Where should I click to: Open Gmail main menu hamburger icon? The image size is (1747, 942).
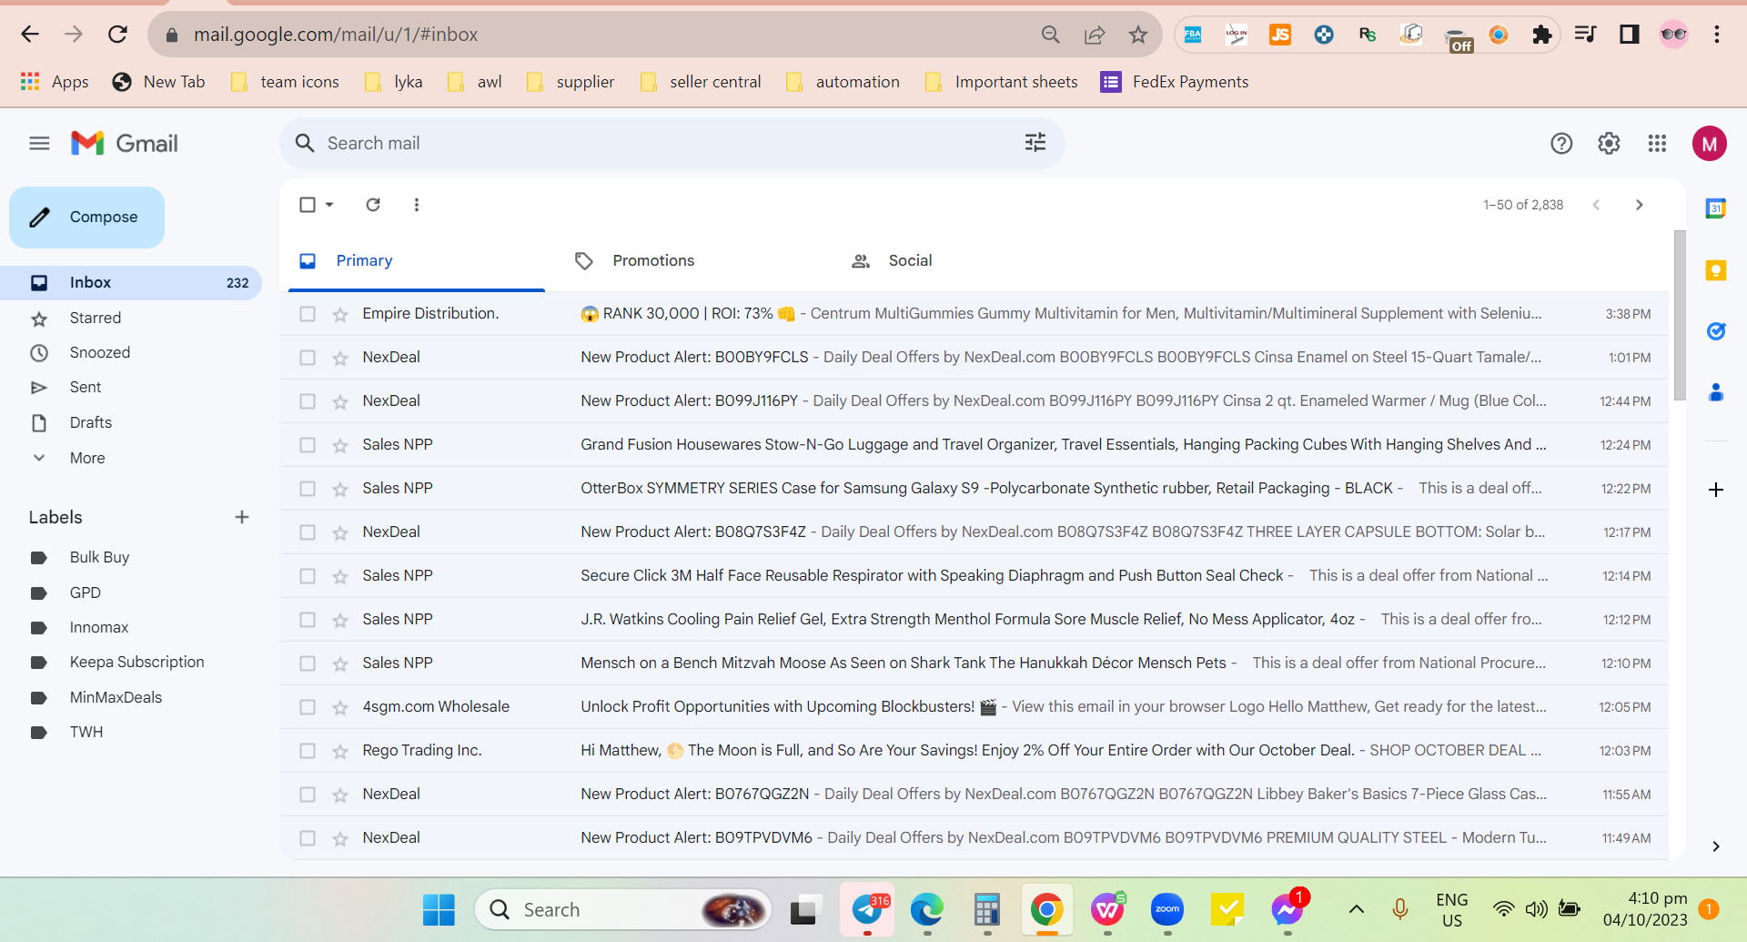pyautogui.click(x=39, y=143)
